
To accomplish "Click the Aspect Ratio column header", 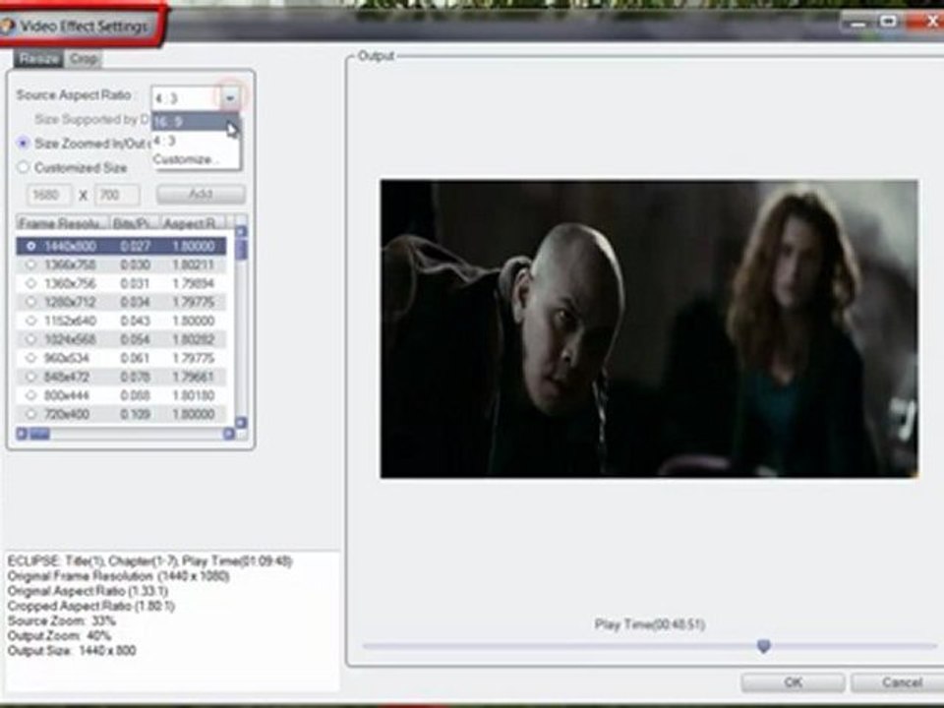I will (x=194, y=224).
